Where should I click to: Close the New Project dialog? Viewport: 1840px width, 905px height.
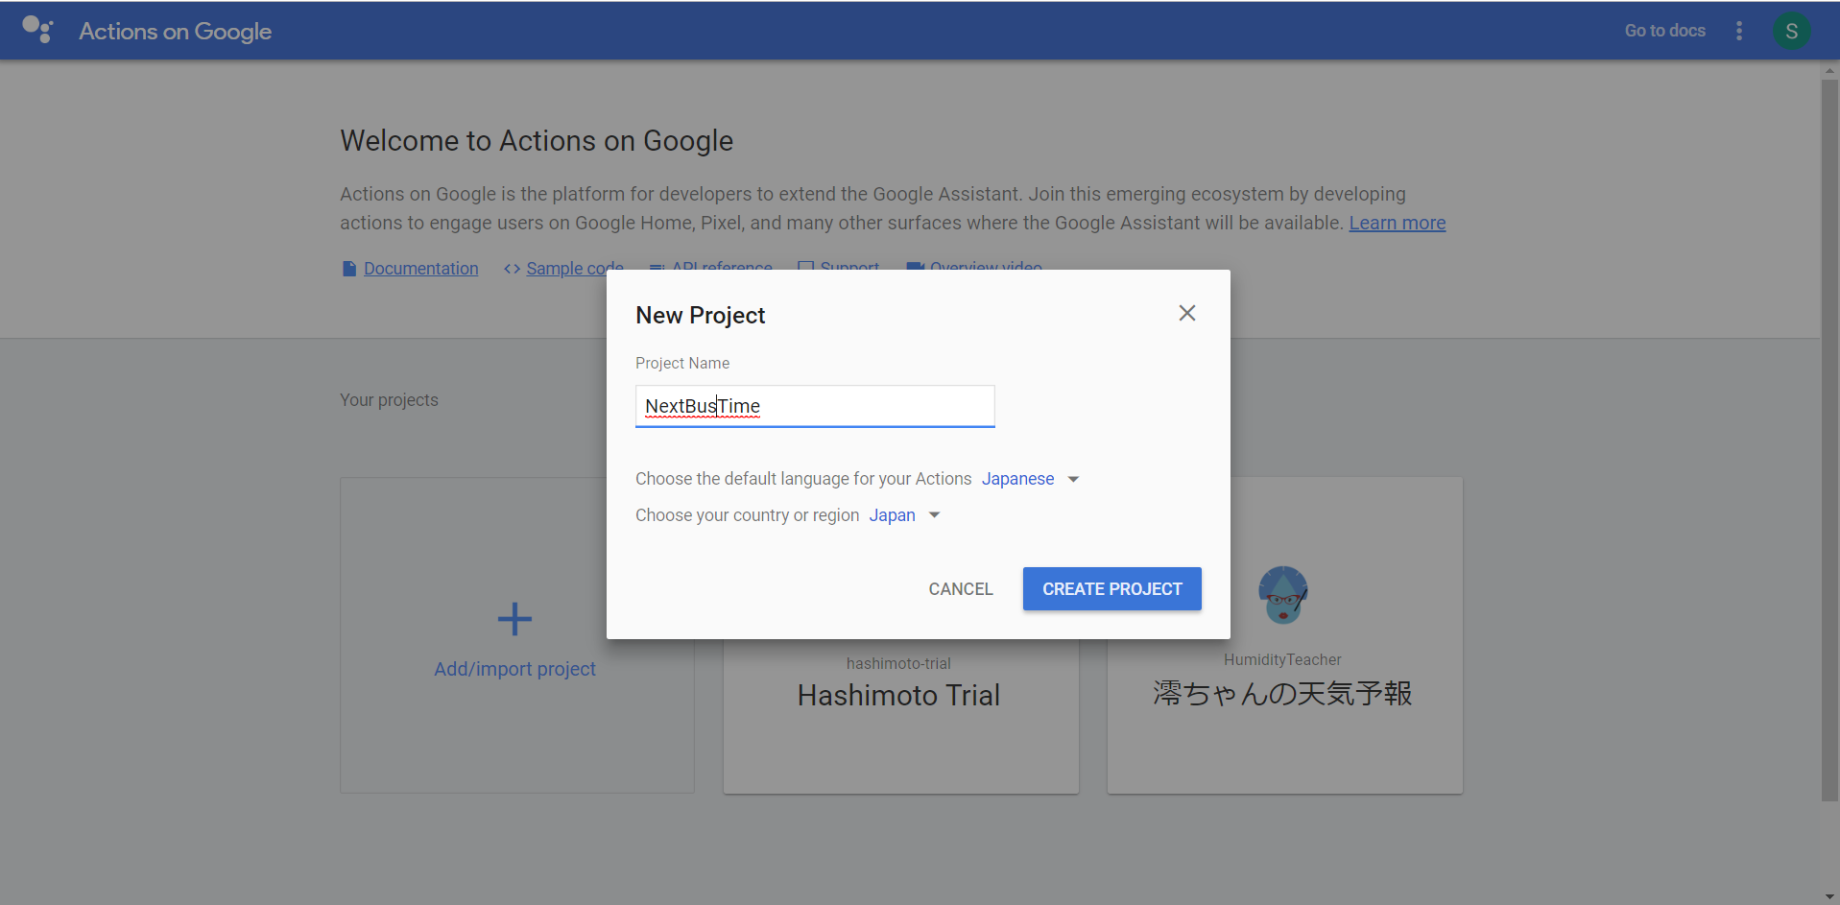point(1187,313)
